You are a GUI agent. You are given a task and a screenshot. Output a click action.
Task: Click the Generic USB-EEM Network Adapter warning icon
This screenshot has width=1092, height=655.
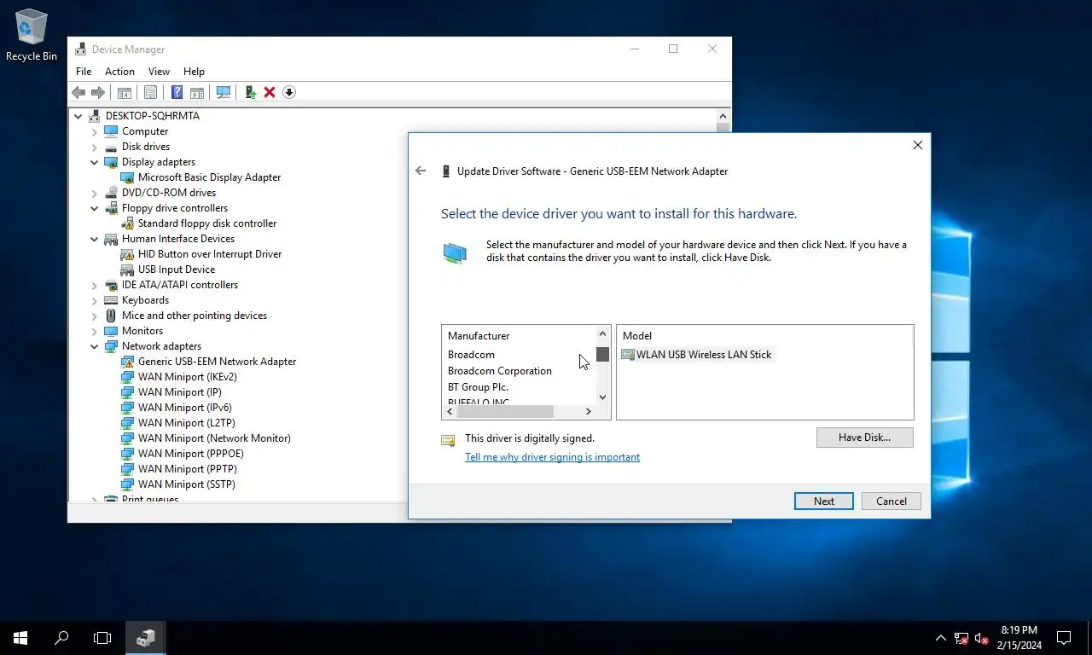[127, 362]
